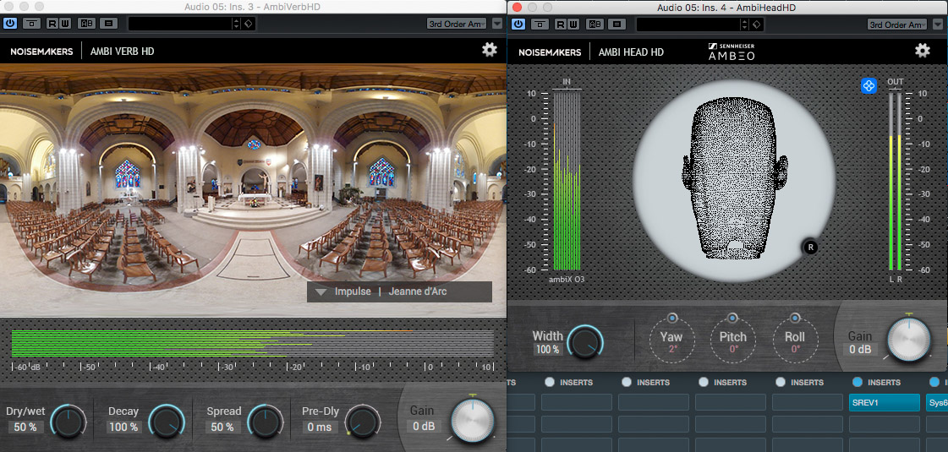Click the dotted head visualization

[x=735, y=179]
